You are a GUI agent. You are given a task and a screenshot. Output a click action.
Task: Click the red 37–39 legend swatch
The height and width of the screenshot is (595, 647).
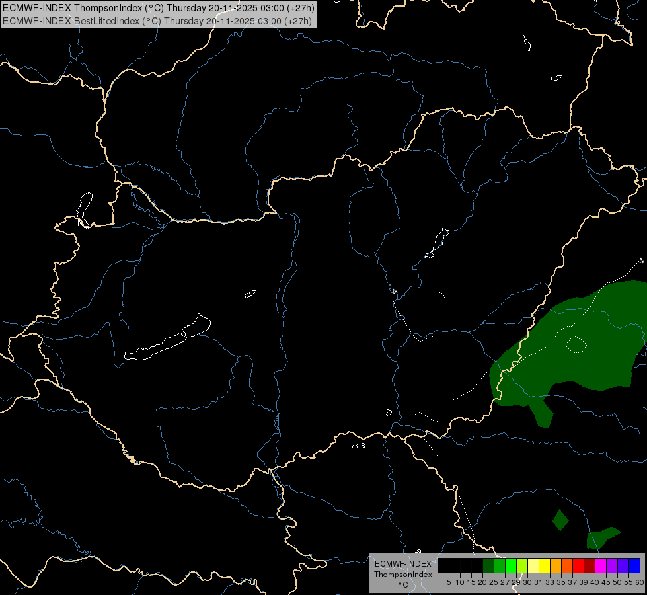[x=578, y=565]
